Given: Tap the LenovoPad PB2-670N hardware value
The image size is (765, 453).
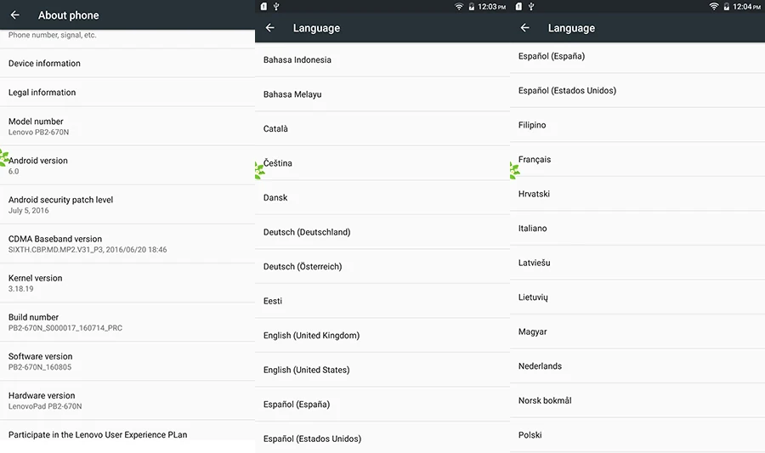Looking at the screenshot, I should (x=45, y=406).
